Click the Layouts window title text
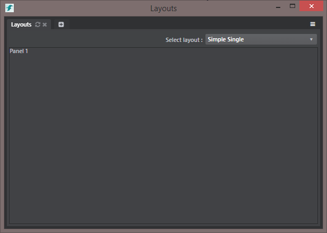 point(164,8)
